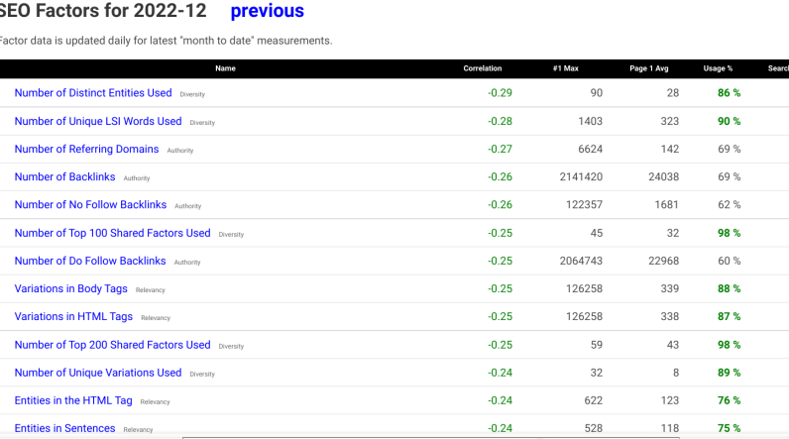789x439 pixels.
Task: Sort table by Name column header
Action: pyautogui.click(x=225, y=68)
